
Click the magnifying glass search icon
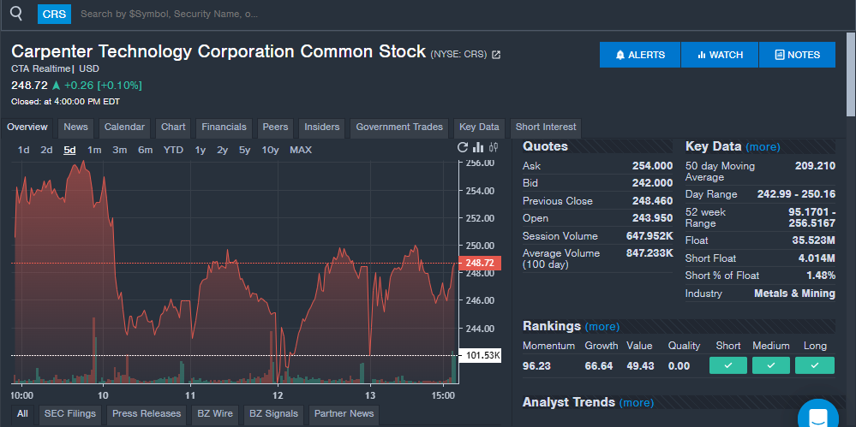[16, 14]
